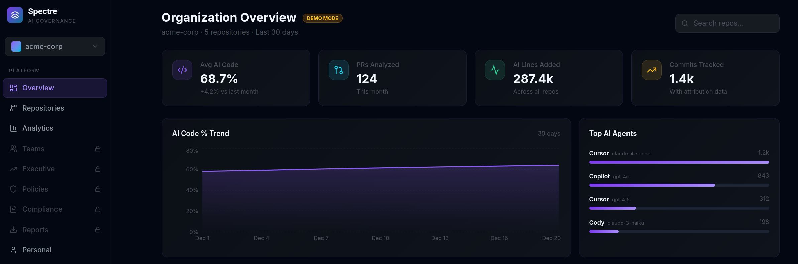Click the Commits Tracked trending-up icon

(652, 70)
